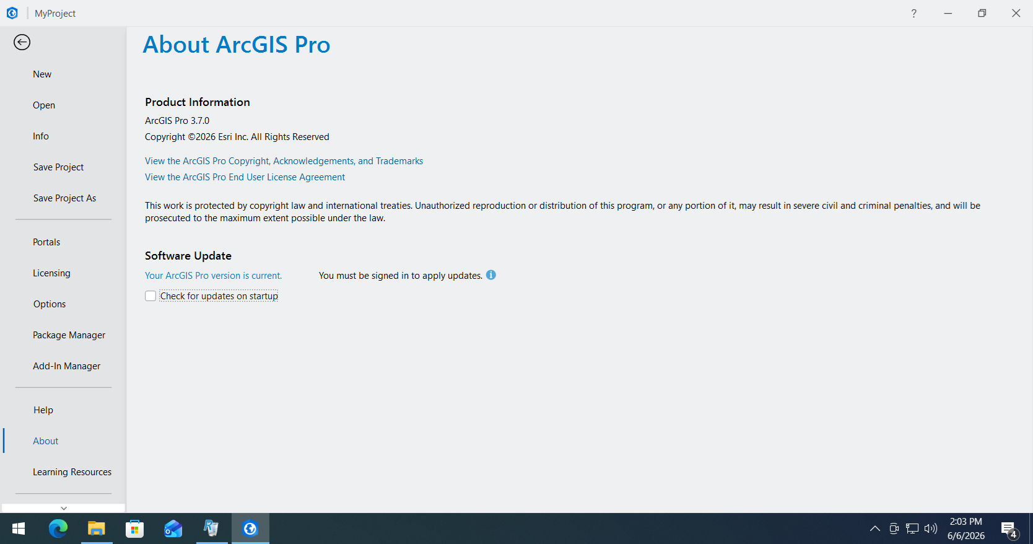Viewport: 1033px width, 544px height.
Task: Open Learning Resources in sidebar
Action: tap(72, 472)
